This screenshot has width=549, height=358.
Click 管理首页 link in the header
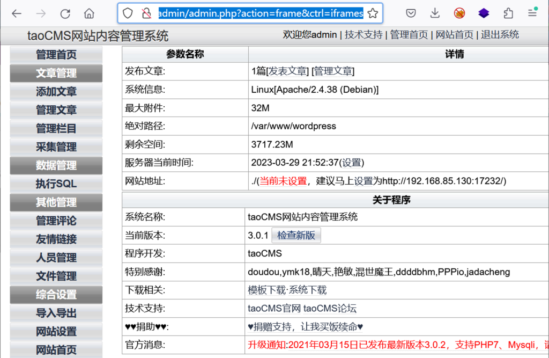pos(409,35)
